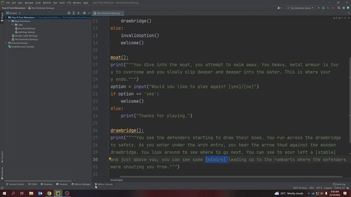Viewport: 351px width, 197px height.
Task: Open user account dropdown in toolbar
Action: 279,8
